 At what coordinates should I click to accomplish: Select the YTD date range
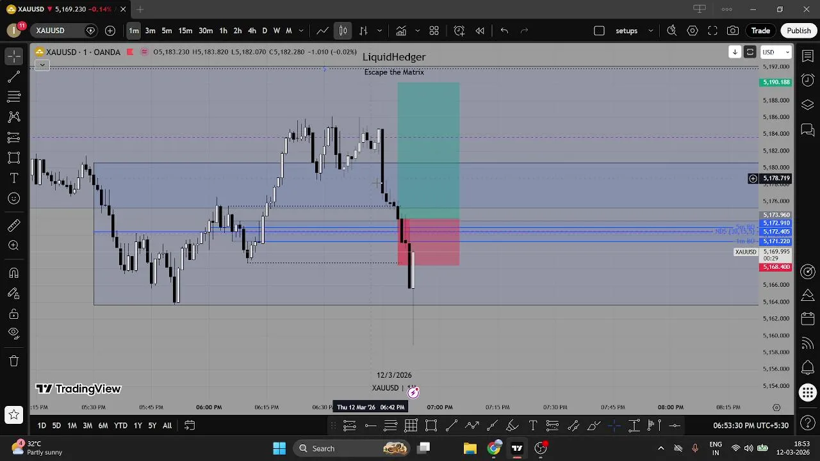tap(120, 425)
